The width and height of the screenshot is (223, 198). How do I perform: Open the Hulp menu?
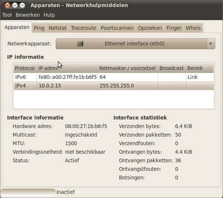tap(49, 15)
